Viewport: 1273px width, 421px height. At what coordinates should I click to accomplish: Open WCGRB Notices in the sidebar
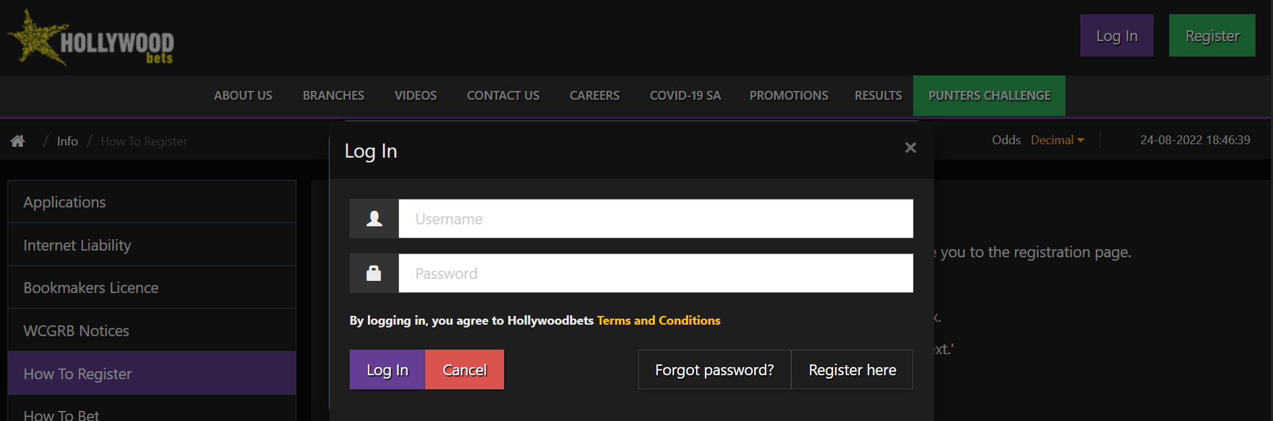coord(76,331)
